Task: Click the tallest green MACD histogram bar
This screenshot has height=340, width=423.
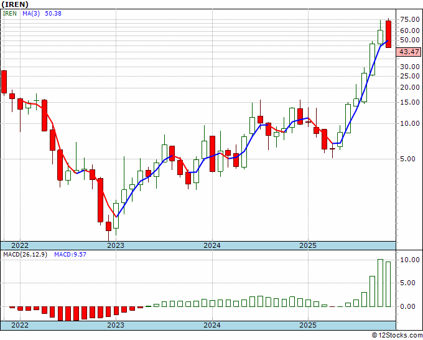Action: [380, 283]
